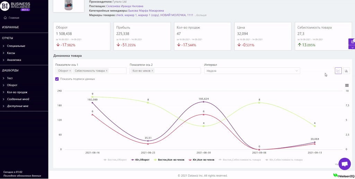
Task: Expand the Специальные reports section
Action: (16, 46)
